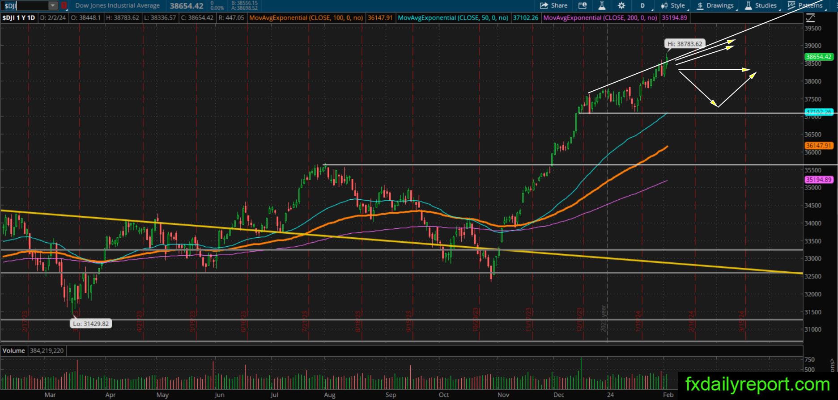Select the MovAvgExponential 100 study label
This screenshot has width=838, height=400.
[306, 18]
